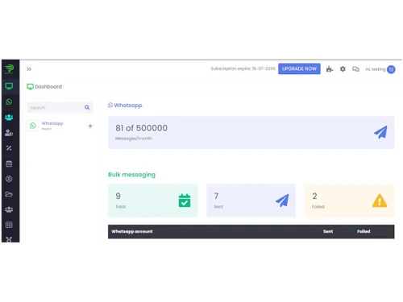Click the Whatsapp section heading
The width and height of the screenshot is (403, 302).
[125, 105]
